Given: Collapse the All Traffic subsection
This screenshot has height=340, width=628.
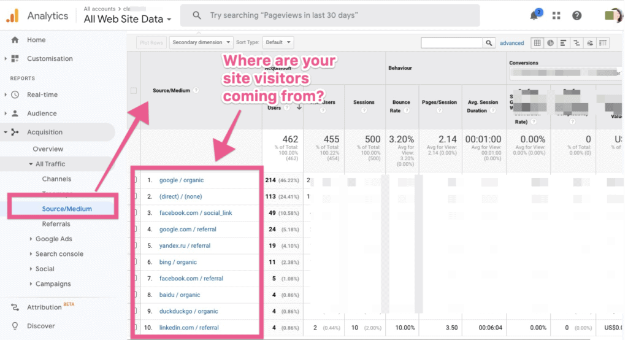Looking at the screenshot, I should [x=31, y=164].
